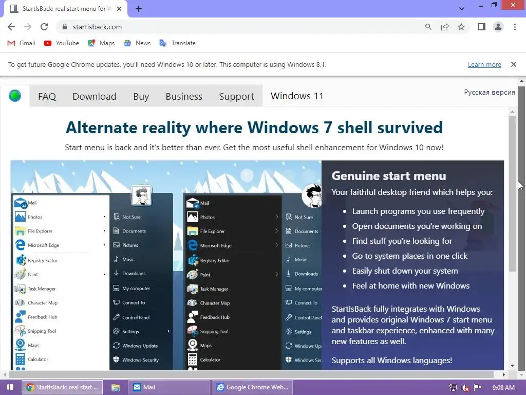The width and height of the screenshot is (526, 395).
Task: Open Windows Start button on taskbar
Action: pos(10,387)
